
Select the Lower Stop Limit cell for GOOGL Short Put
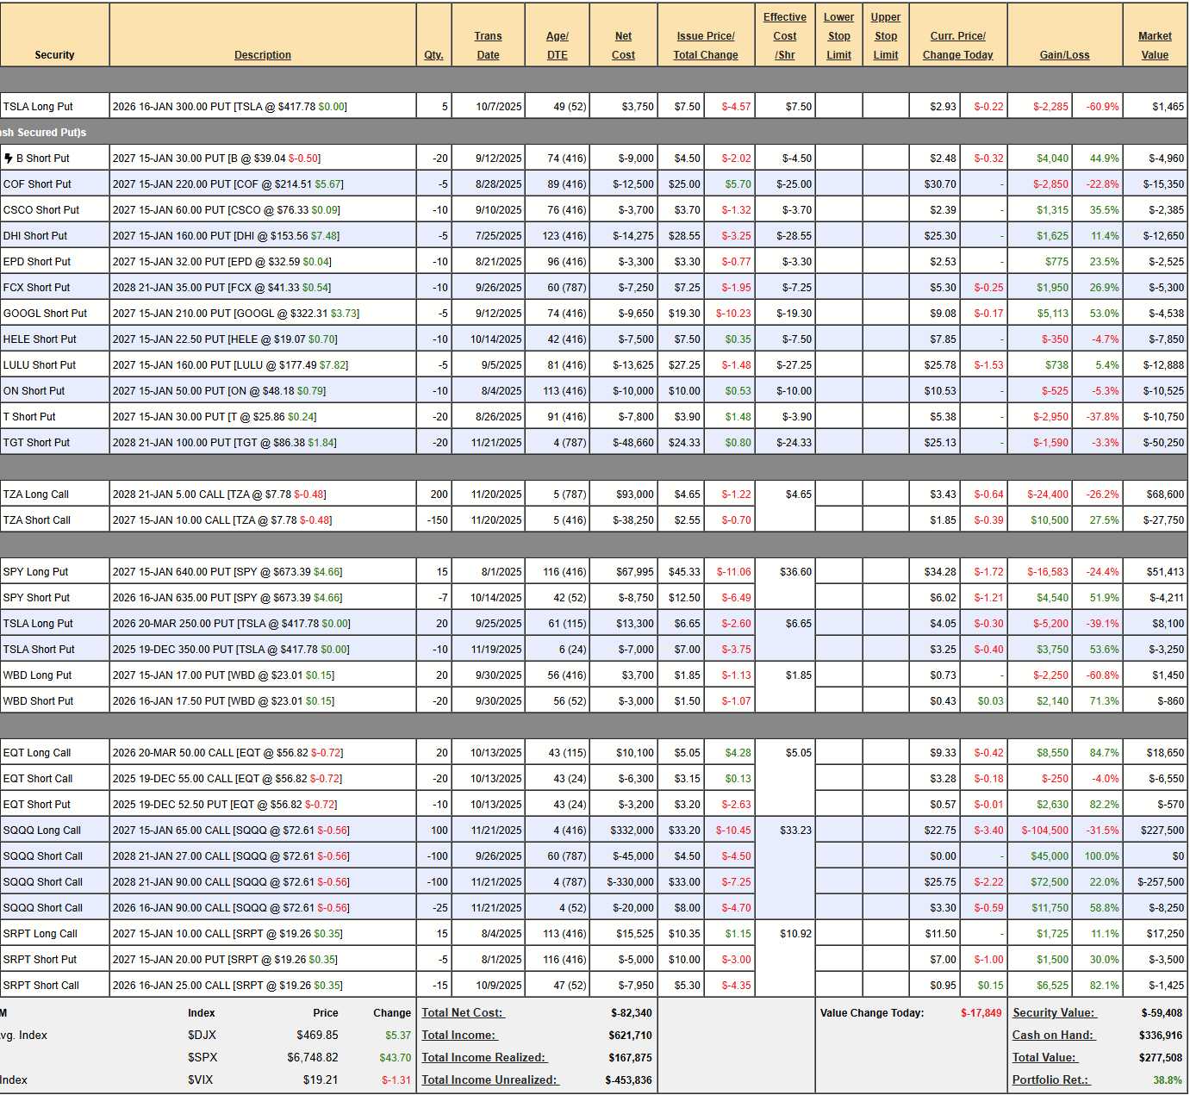click(x=838, y=314)
